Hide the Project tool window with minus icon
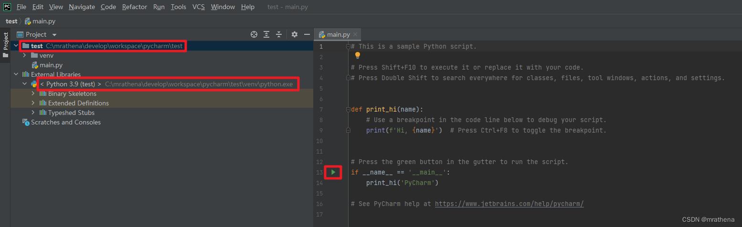 coord(307,34)
